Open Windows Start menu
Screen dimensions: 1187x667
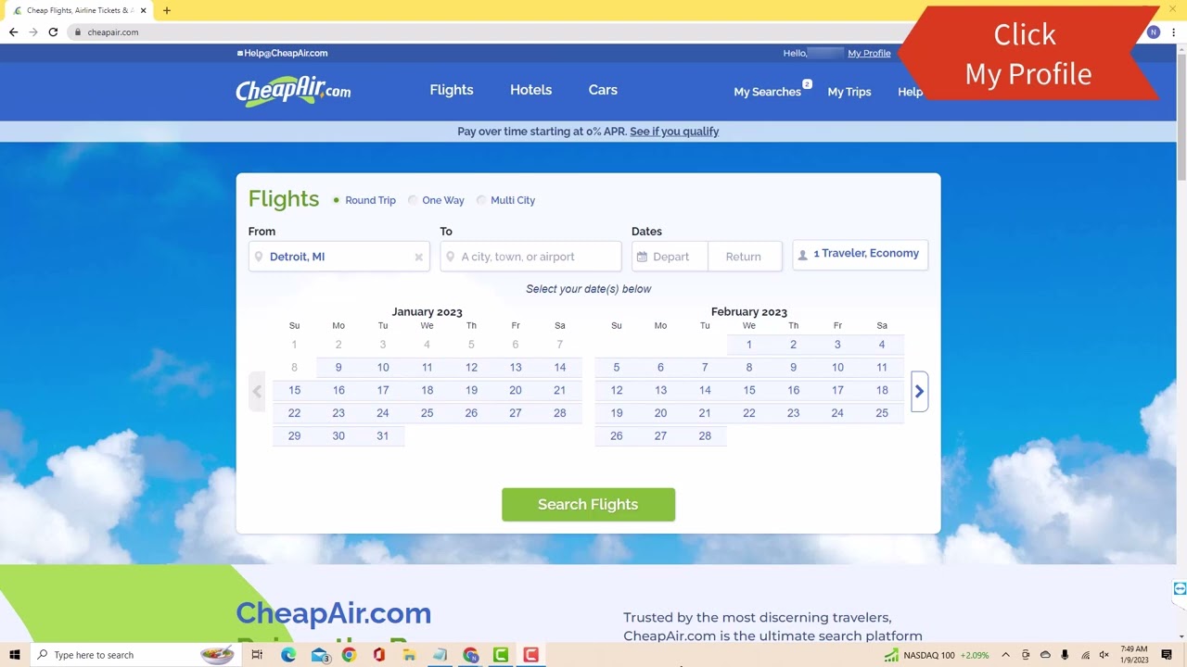(x=15, y=655)
